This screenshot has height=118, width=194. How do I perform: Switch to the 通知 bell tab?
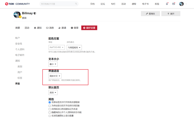point(38,28)
